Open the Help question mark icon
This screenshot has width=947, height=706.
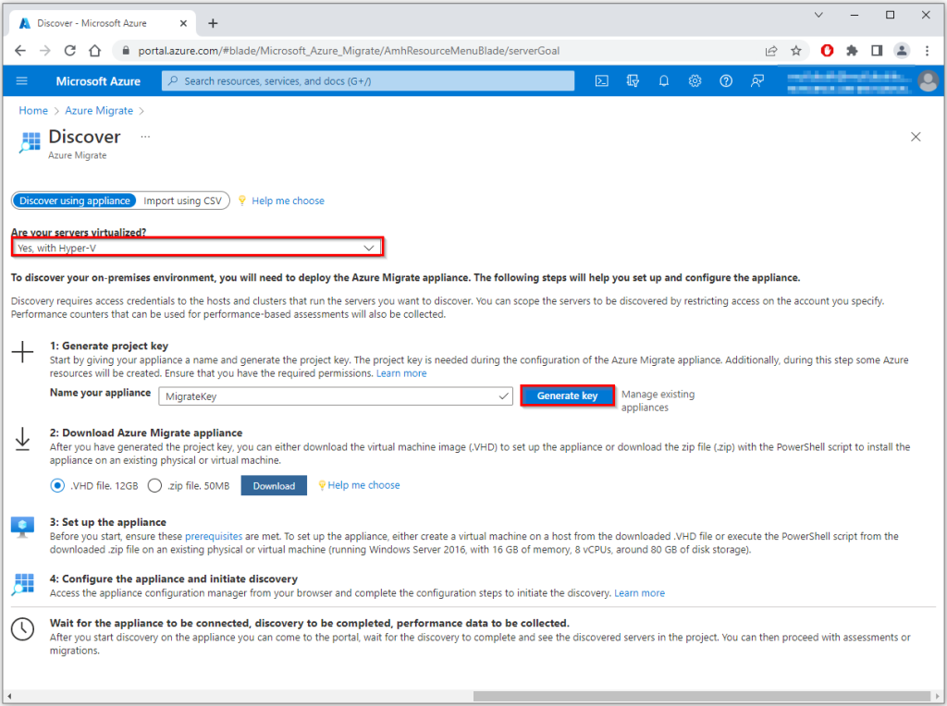coord(726,81)
